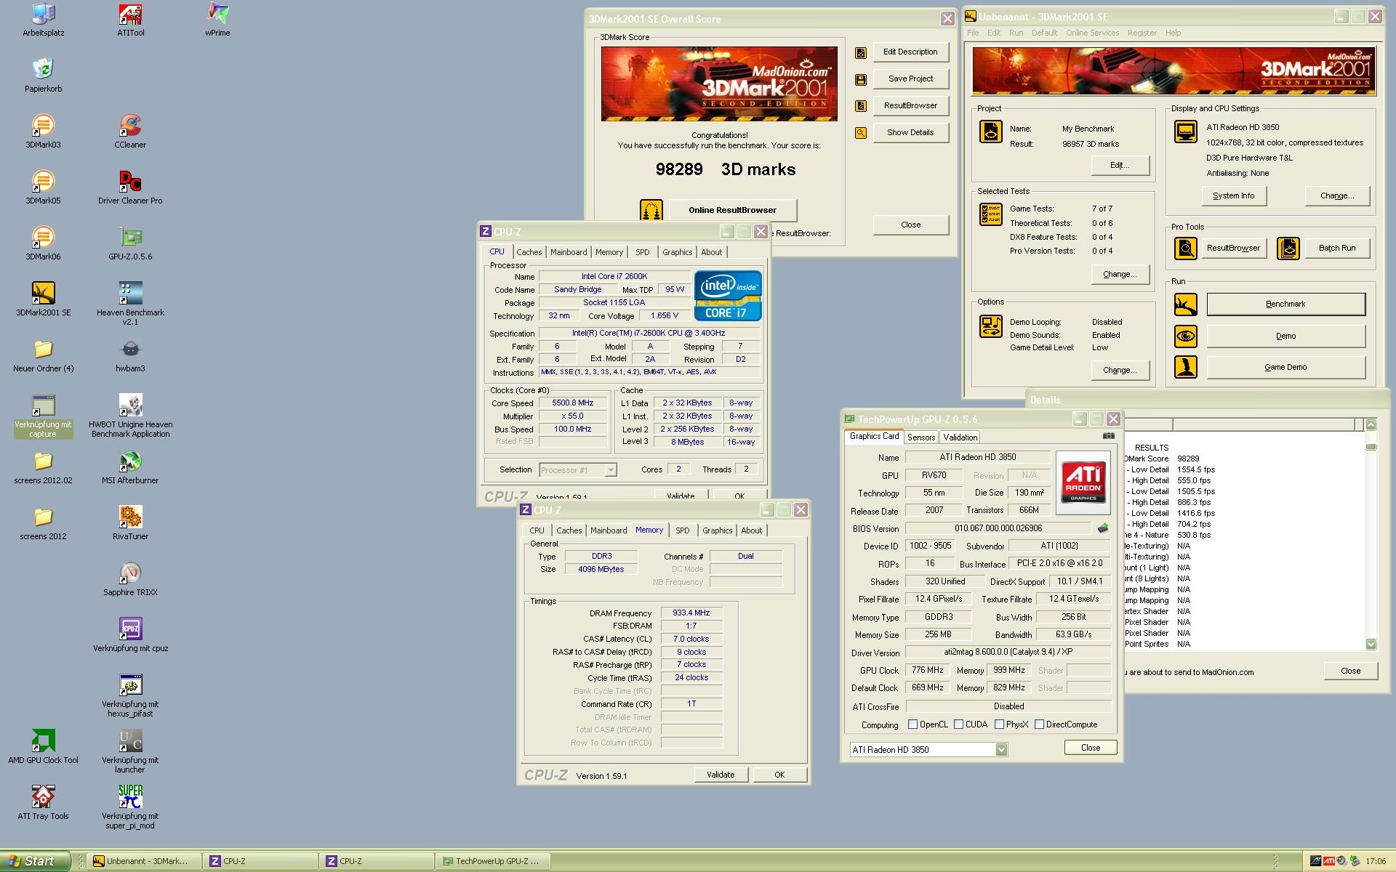Switch to Unbenannt - 3DMark taskbar button
This screenshot has height=872, width=1396.
tap(143, 861)
